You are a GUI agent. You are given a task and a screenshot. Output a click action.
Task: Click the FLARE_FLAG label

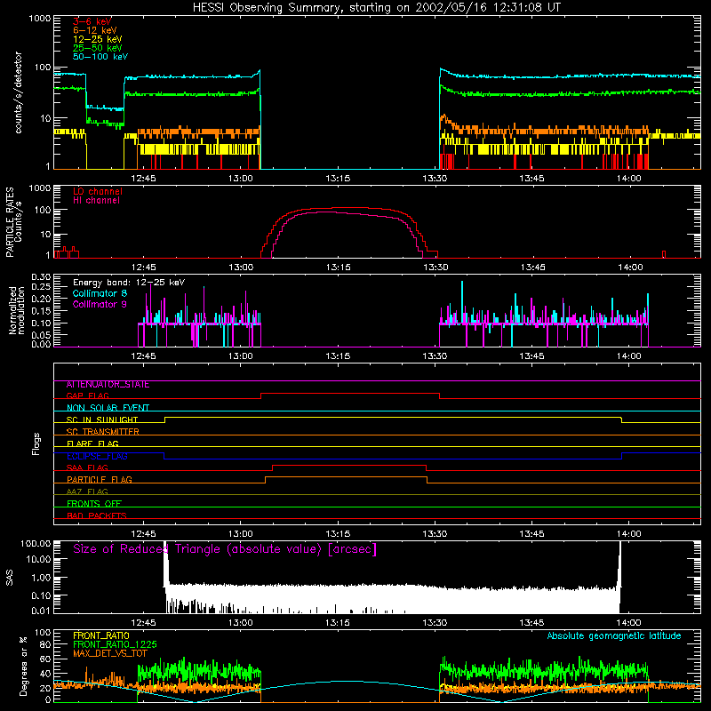coord(92,443)
